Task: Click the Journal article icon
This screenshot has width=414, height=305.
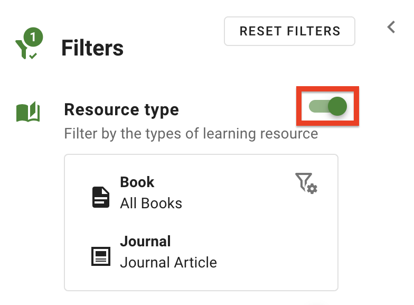Action: point(101,256)
